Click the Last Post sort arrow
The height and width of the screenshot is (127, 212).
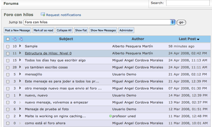tap(198, 39)
